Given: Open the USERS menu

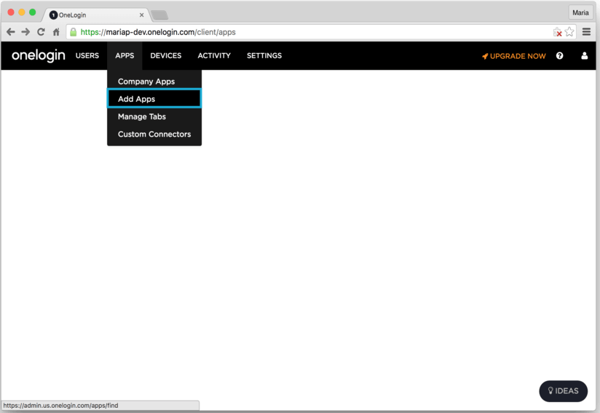Looking at the screenshot, I should point(87,56).
